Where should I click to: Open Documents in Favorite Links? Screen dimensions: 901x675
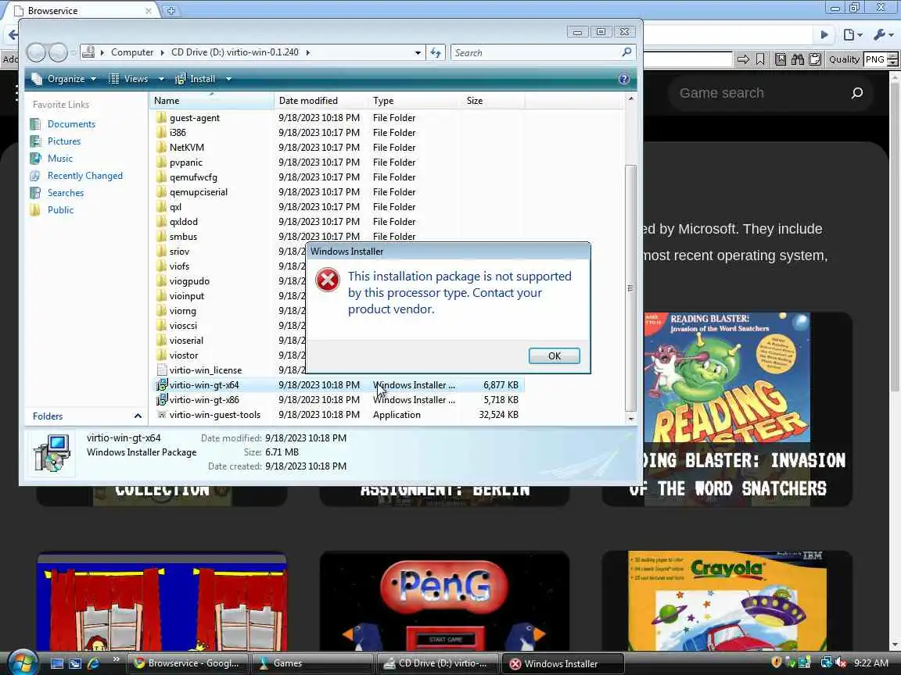[71, 124]
